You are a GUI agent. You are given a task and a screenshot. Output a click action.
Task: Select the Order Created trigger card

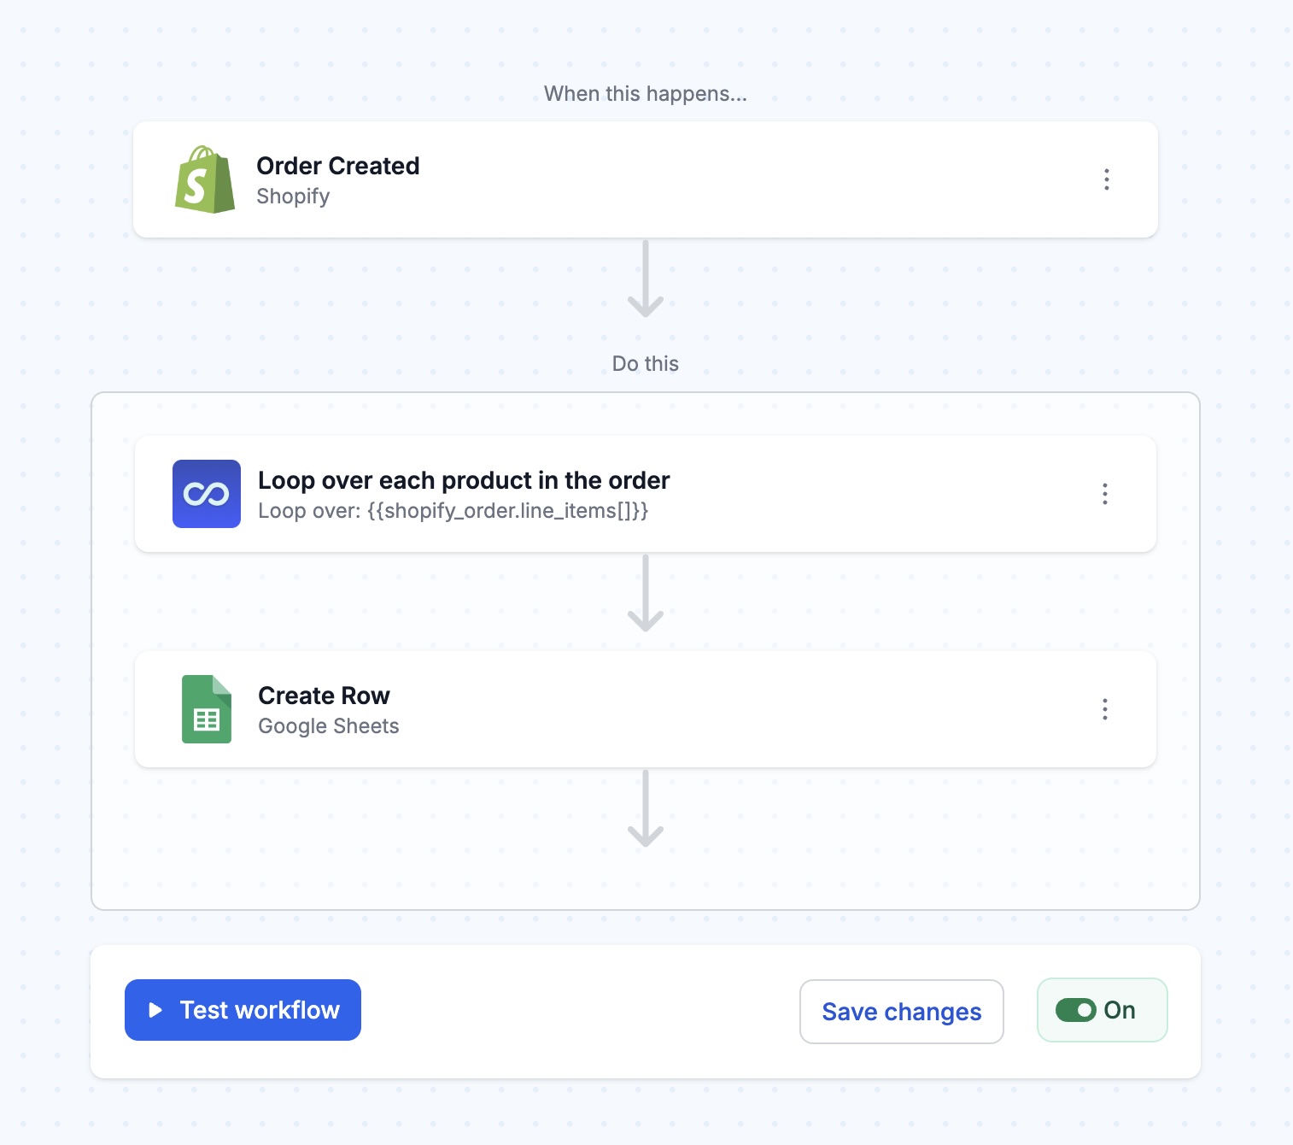pyautogui.click(x=645, y=179)
